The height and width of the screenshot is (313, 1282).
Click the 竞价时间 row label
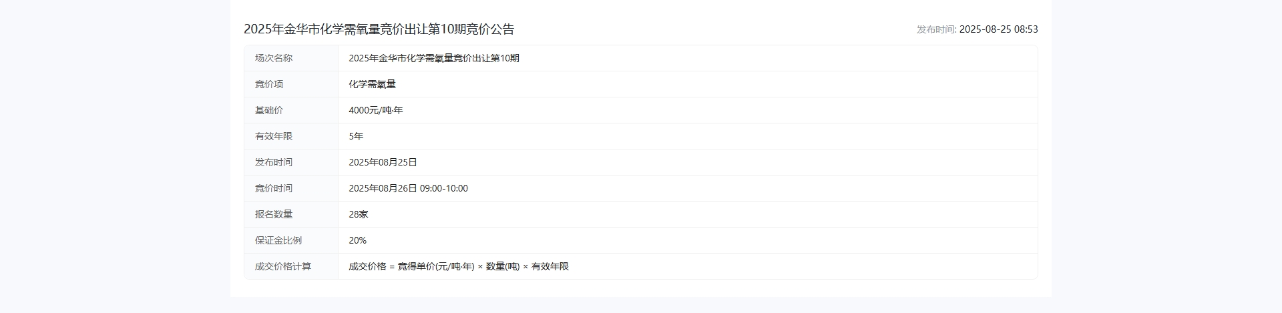[274, 188]
